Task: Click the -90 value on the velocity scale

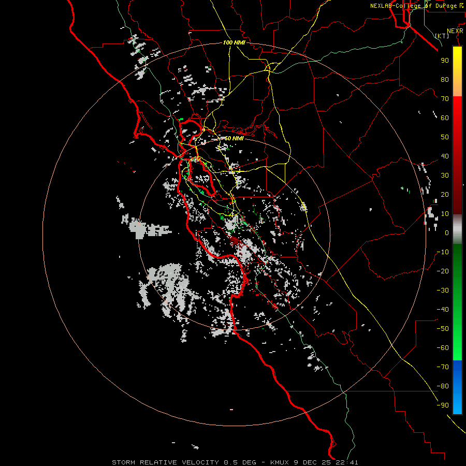Action: 443,405
